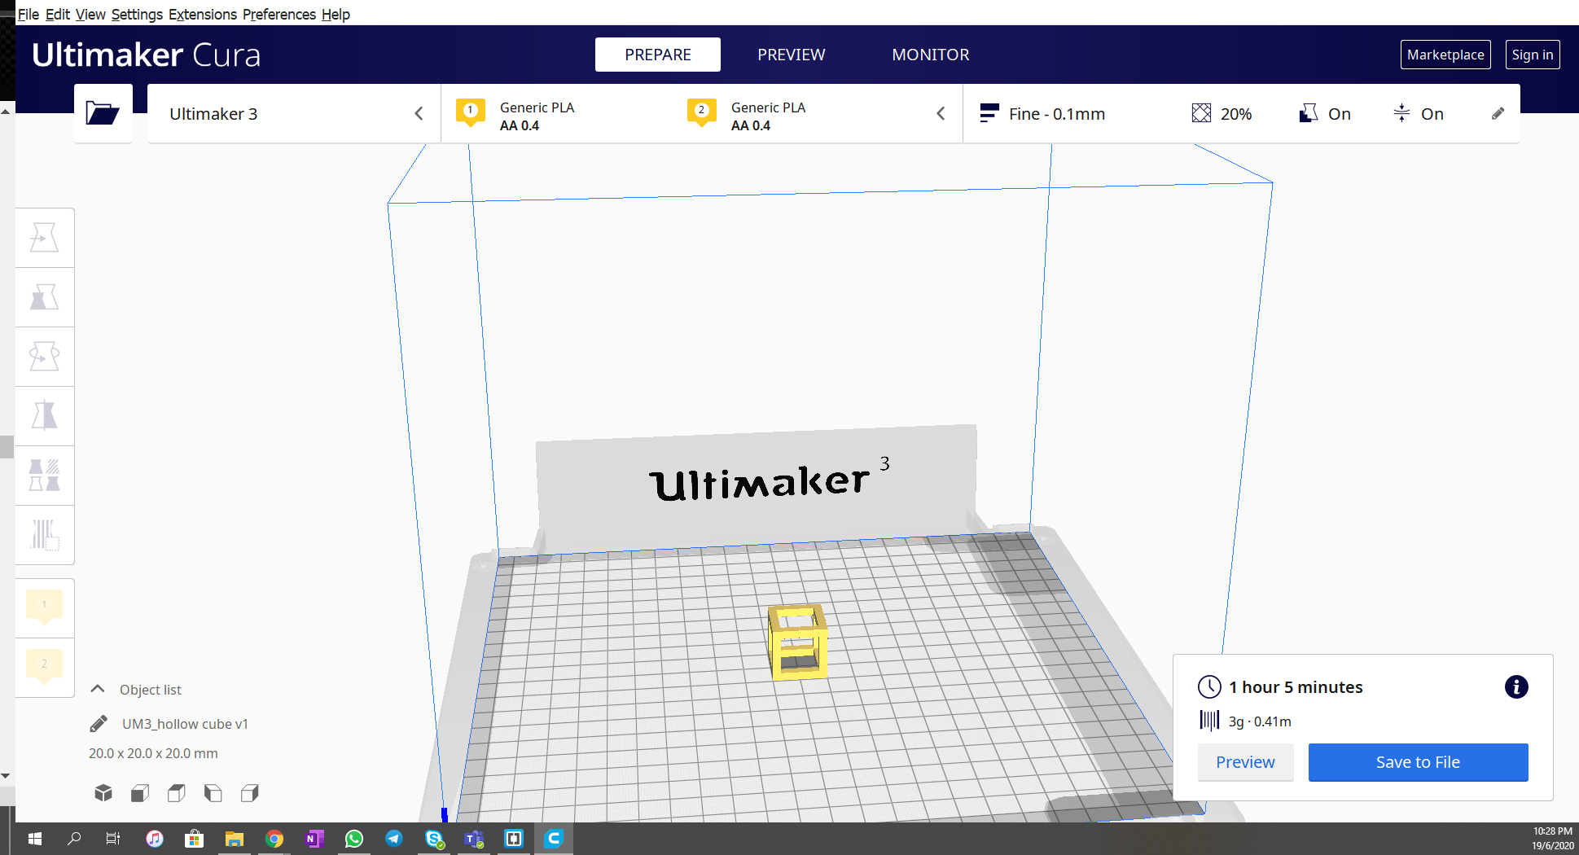Open Telegram from the taskbar

coord(394,839)
